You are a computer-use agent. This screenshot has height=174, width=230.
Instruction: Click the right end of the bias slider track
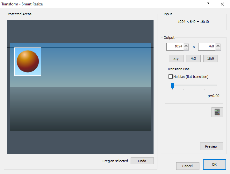click(x=216, y=85)
